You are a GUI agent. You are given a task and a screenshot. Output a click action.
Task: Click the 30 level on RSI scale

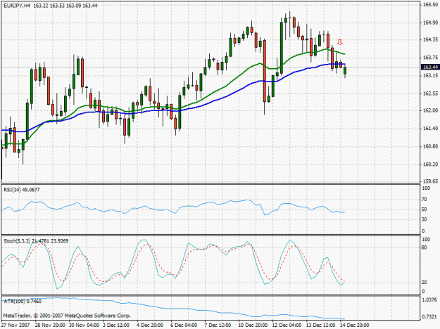[425, 219]
